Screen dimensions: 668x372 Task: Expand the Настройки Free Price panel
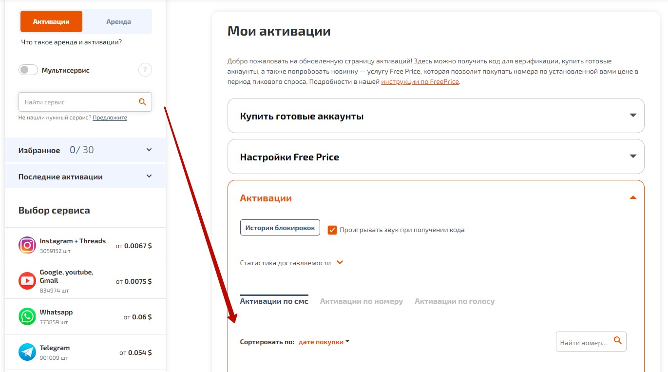pyautogui.click(x=633, y=157)
